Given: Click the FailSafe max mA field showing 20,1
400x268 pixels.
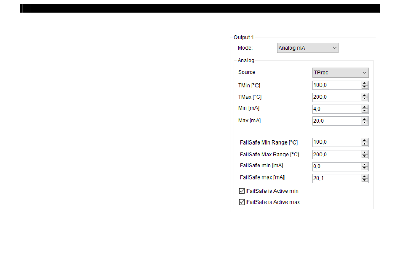Looking at the screenshot, I should [337, 179].
